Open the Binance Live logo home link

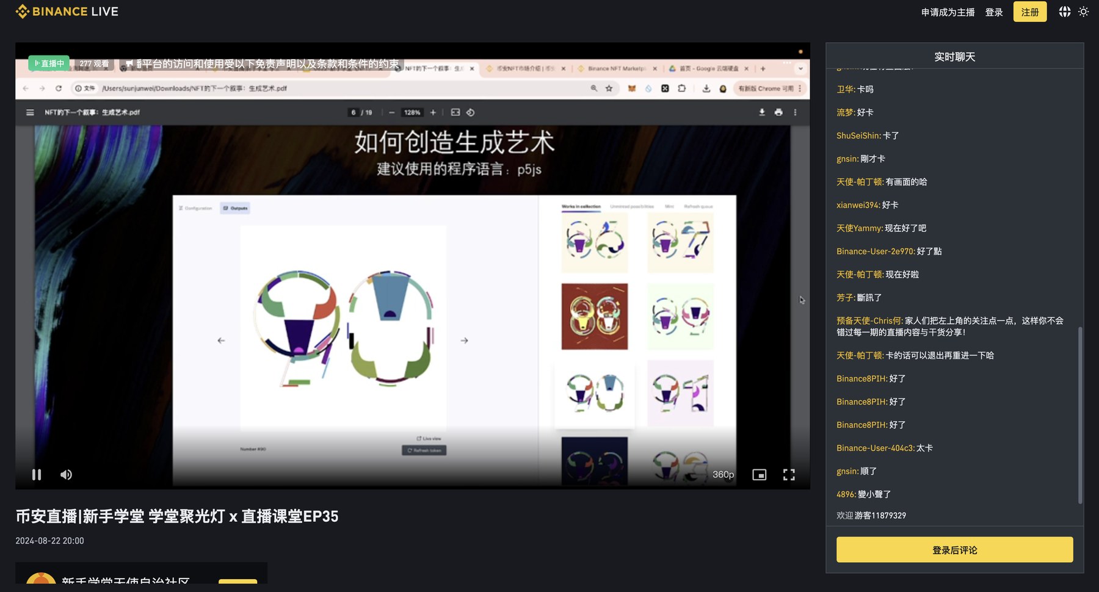pyautogui.click(x=67, y=12)
